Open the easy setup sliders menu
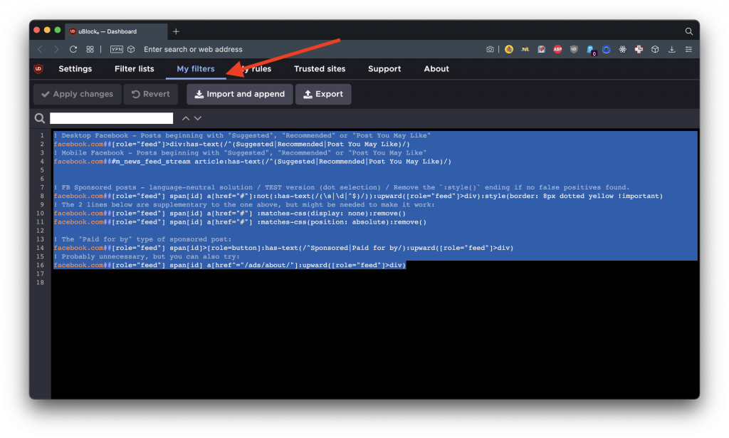 (688, 50)
